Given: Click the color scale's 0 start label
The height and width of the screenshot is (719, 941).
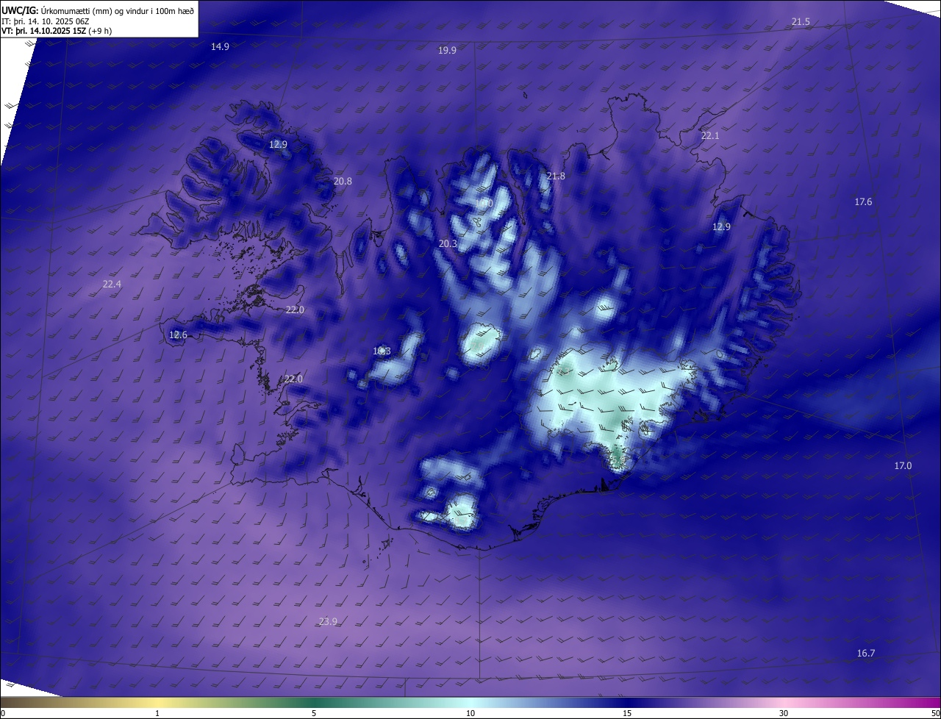Looking at the screenshot, I should (3, 713).
